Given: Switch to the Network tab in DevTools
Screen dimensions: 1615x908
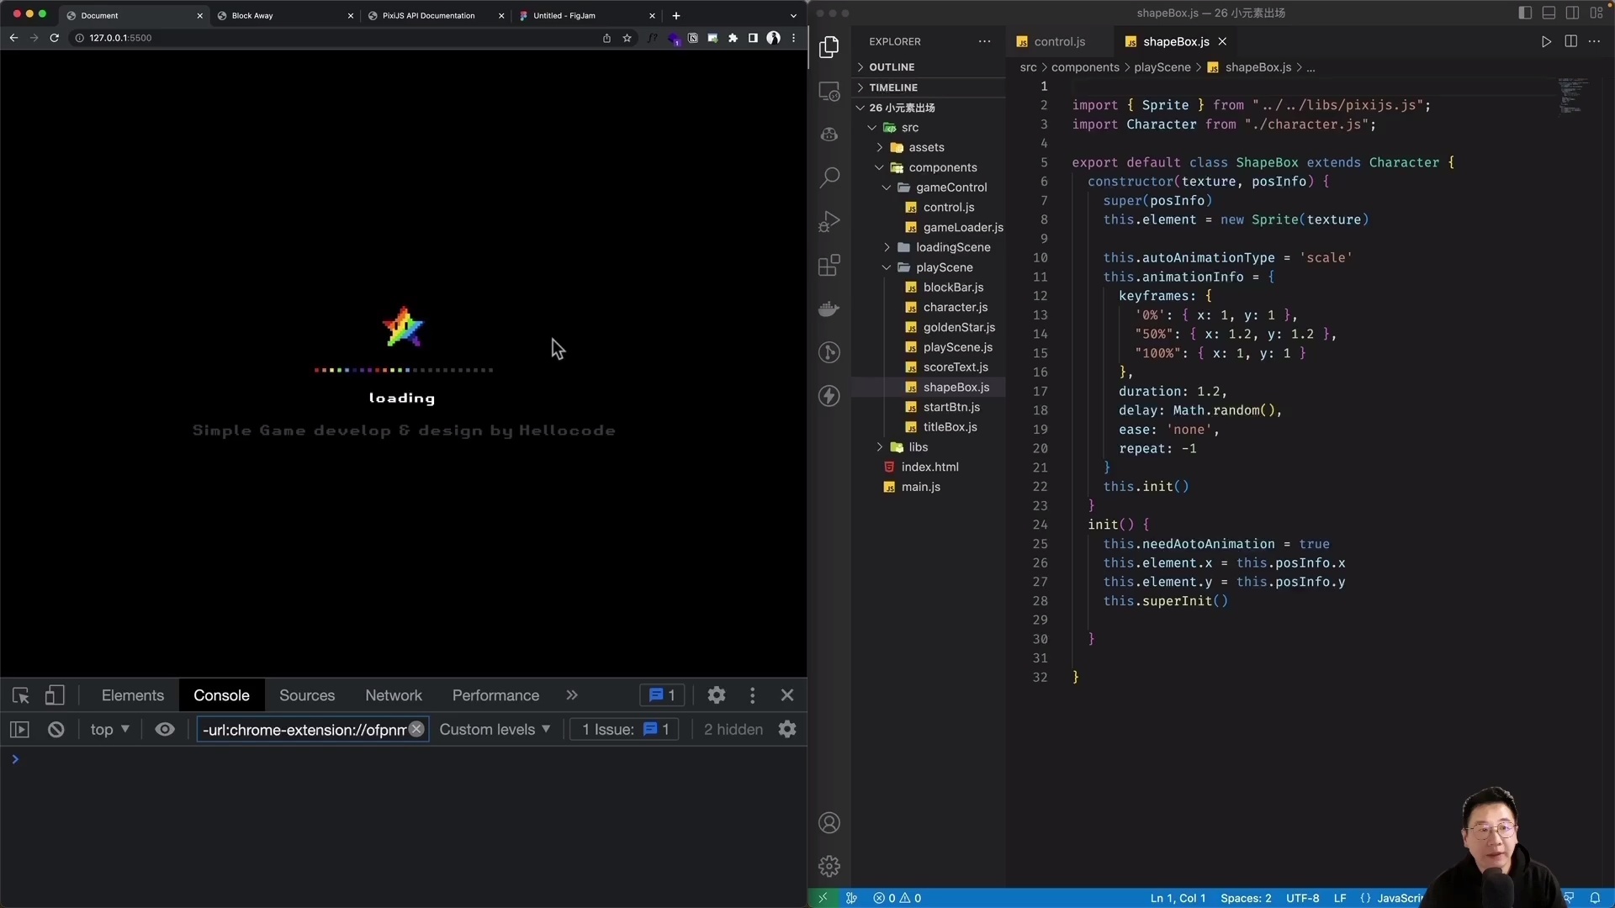Looking at the screenshot, I should click(x=393, y=695).
